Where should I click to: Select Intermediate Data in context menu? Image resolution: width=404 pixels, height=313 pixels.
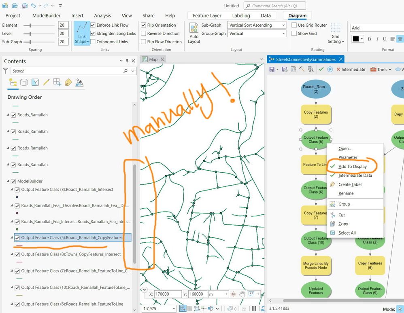355,175
